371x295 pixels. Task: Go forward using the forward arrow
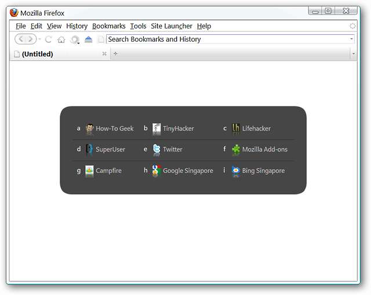point(31,39)
